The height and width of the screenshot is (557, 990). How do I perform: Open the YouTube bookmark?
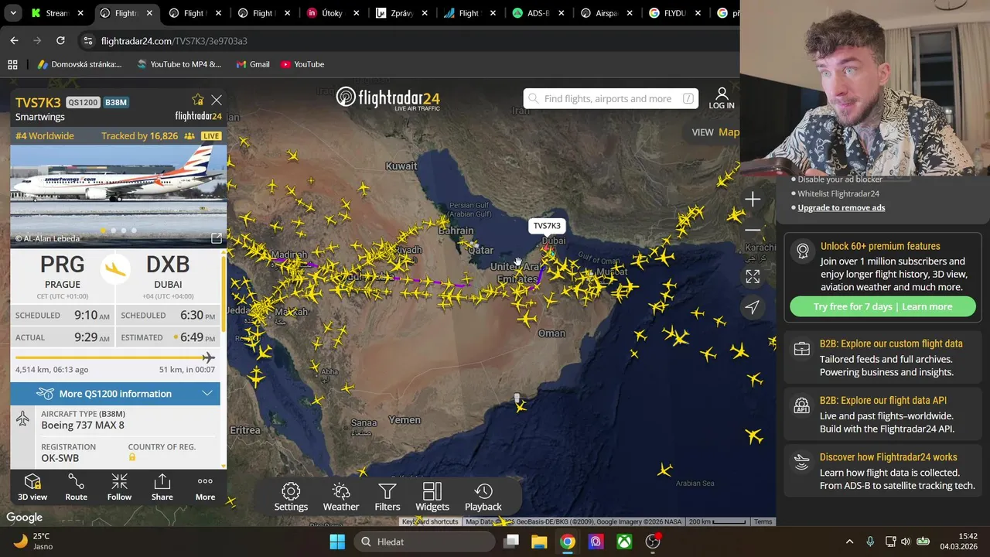(302, 64)
